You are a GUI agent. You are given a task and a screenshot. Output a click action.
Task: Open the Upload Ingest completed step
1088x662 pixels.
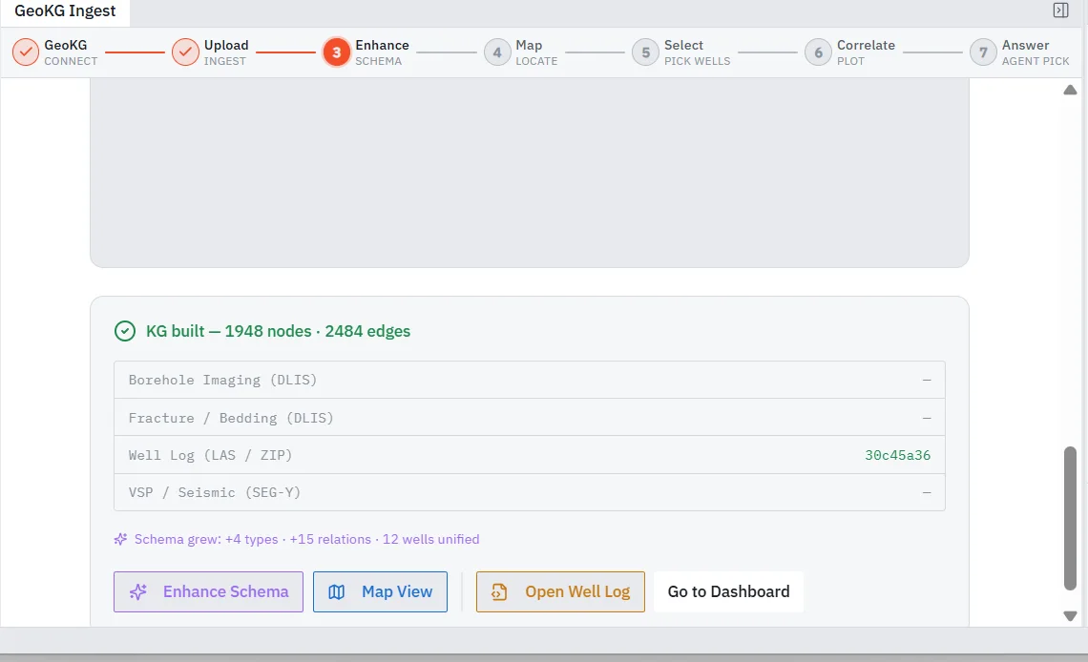210,52
